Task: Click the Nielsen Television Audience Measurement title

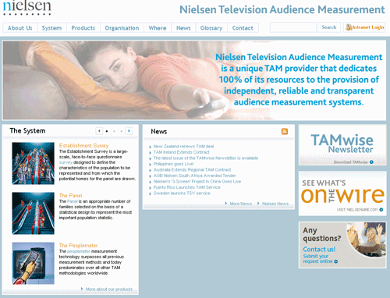Action: pyautogui.click(x=282, y=9)
